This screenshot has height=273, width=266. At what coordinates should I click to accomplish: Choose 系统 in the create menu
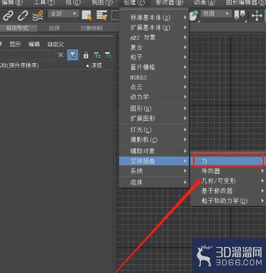[x=154, y=171]
